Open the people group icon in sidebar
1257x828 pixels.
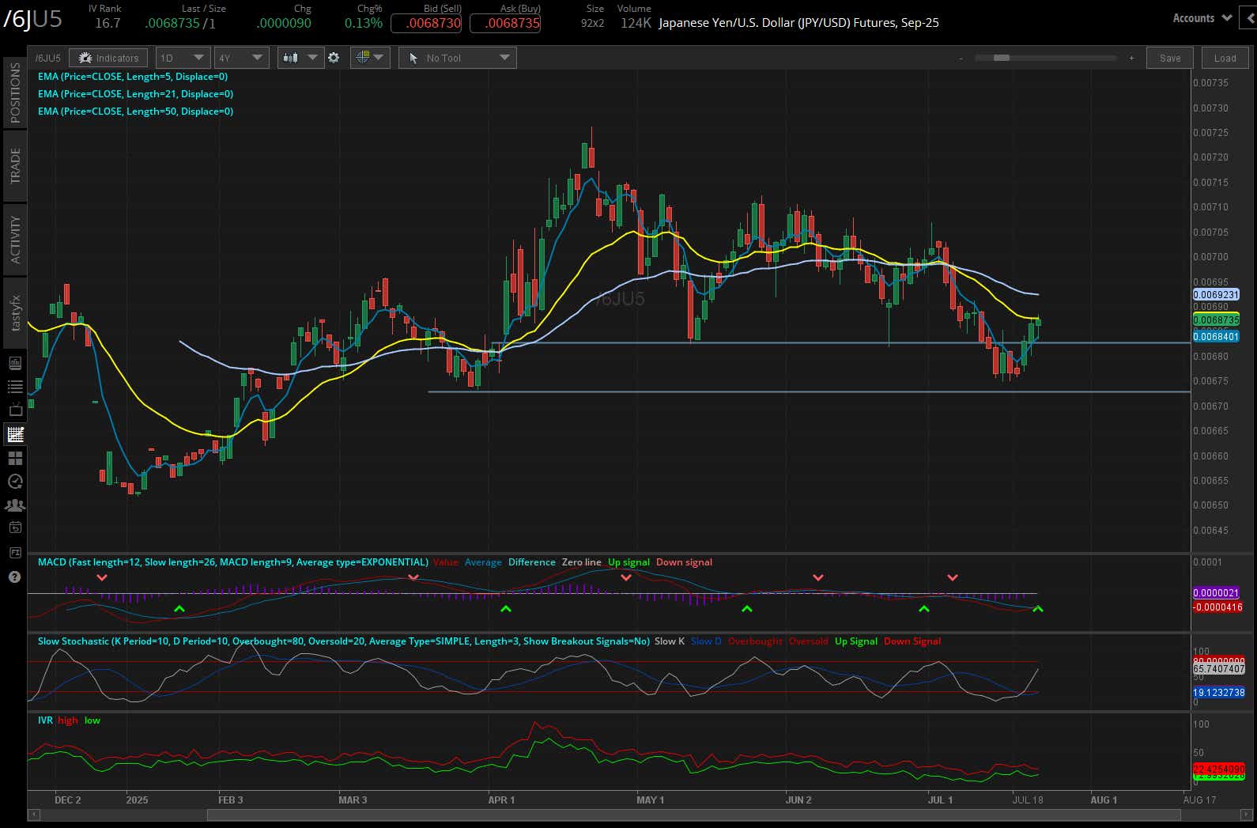(15, 505)
